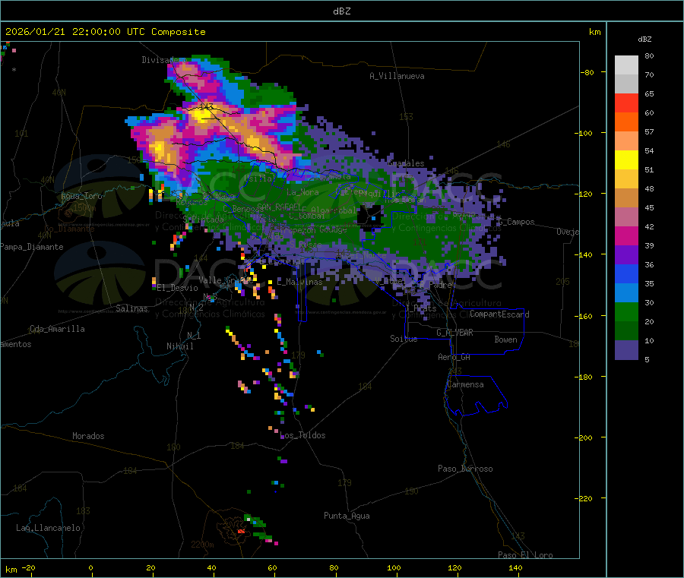Select the Punta_Agua label
The image size is (684, 578).
347,516
